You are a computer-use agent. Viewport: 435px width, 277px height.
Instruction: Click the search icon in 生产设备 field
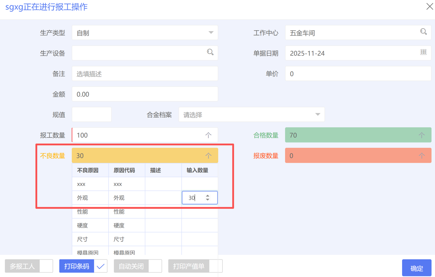click(x=210, y=52)
